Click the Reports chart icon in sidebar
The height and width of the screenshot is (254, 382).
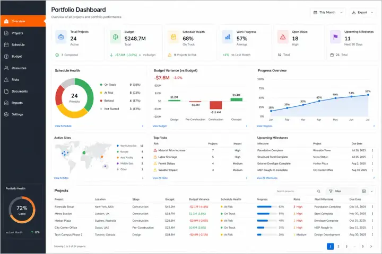(x=6, y=103)
